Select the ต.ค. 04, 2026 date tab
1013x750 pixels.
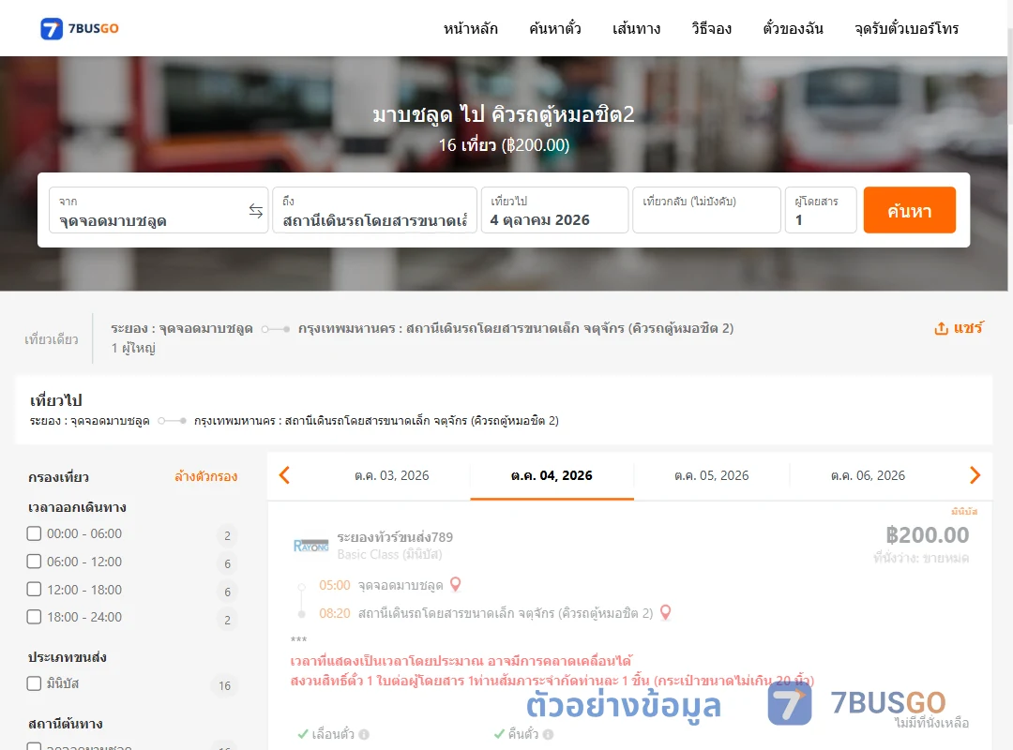tap(552, 476)
